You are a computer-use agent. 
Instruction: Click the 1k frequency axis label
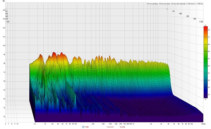[x=133, y=124]
